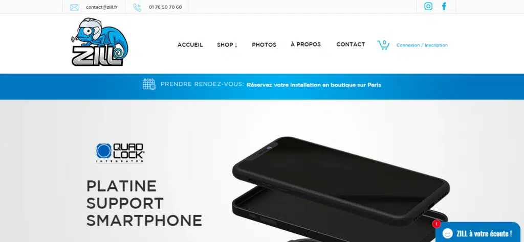Image resolution: width=524 pixels, height=242 pixels.
Task: Click the calendar appointment icon
Action: pyautogui.click(x=149, y=84)
